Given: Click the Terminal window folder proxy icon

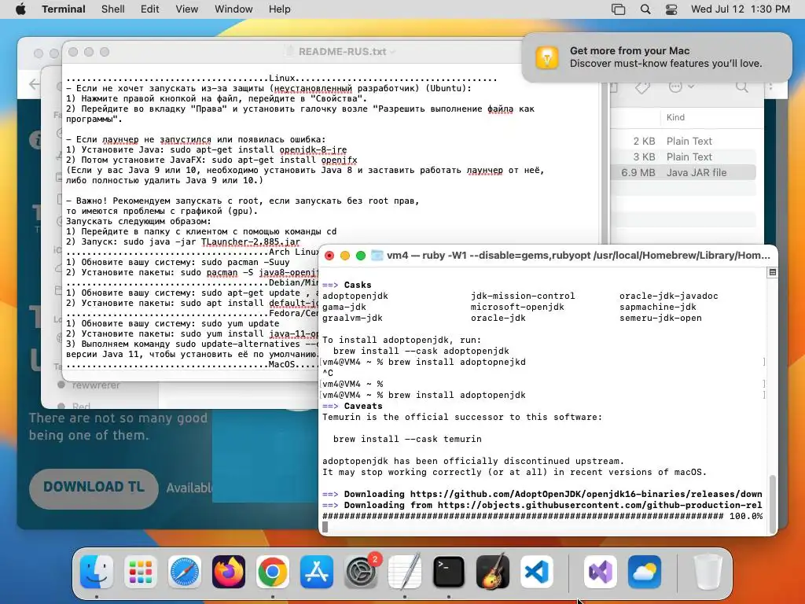Looking at the screenshot, I should click(x=377, y=256).
